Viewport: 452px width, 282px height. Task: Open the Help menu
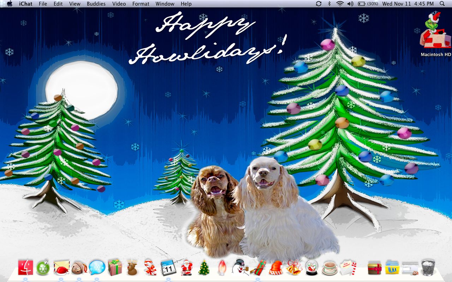pyautogui.click(x=186, y=4)
